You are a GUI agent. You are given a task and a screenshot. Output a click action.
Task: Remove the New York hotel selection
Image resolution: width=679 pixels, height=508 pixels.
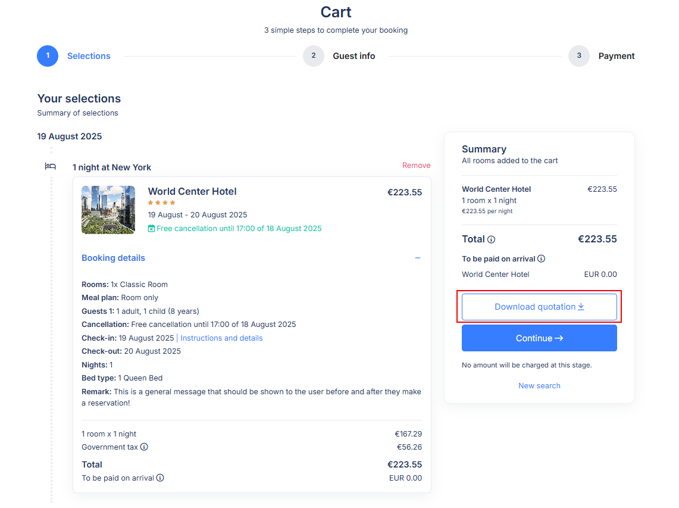pyautogui.click(x=416, y=166)
